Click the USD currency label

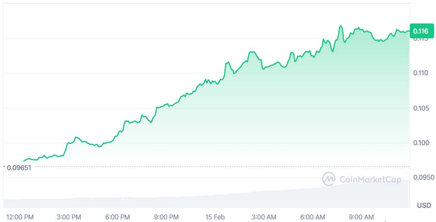(423, 205)
